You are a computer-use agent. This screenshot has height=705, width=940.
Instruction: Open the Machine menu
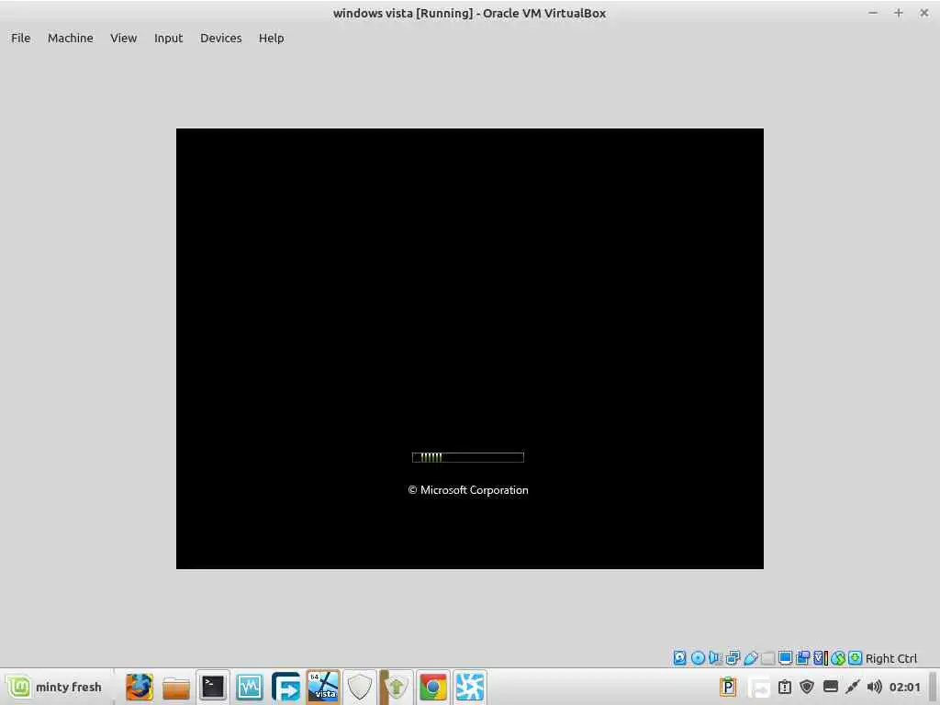click(x=70, y=38)
